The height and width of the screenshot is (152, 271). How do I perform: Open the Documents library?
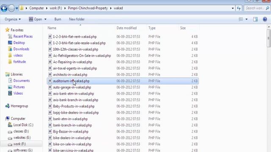point(22,81)
